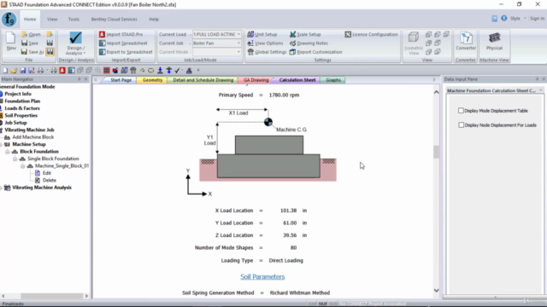Image resolution: width=547 pixels, height=307 pixels.
Task: Click Add Machine Block
Action: 32,137
